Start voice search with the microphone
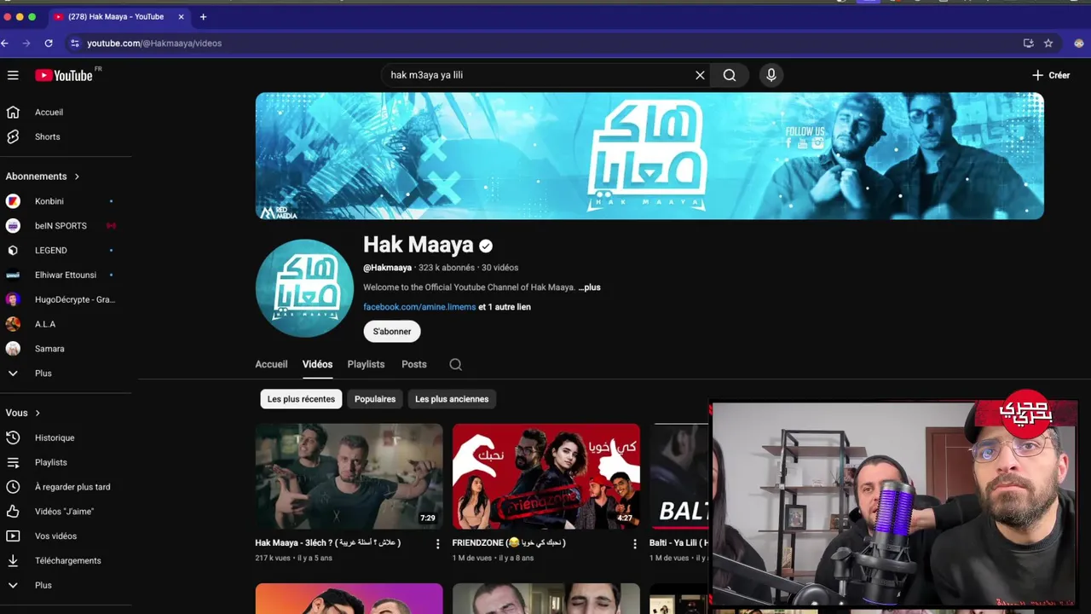The image size is (1091, 614). [771, 75]
